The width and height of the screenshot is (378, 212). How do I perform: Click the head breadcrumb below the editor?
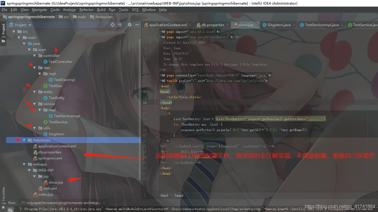pos(179,196)
